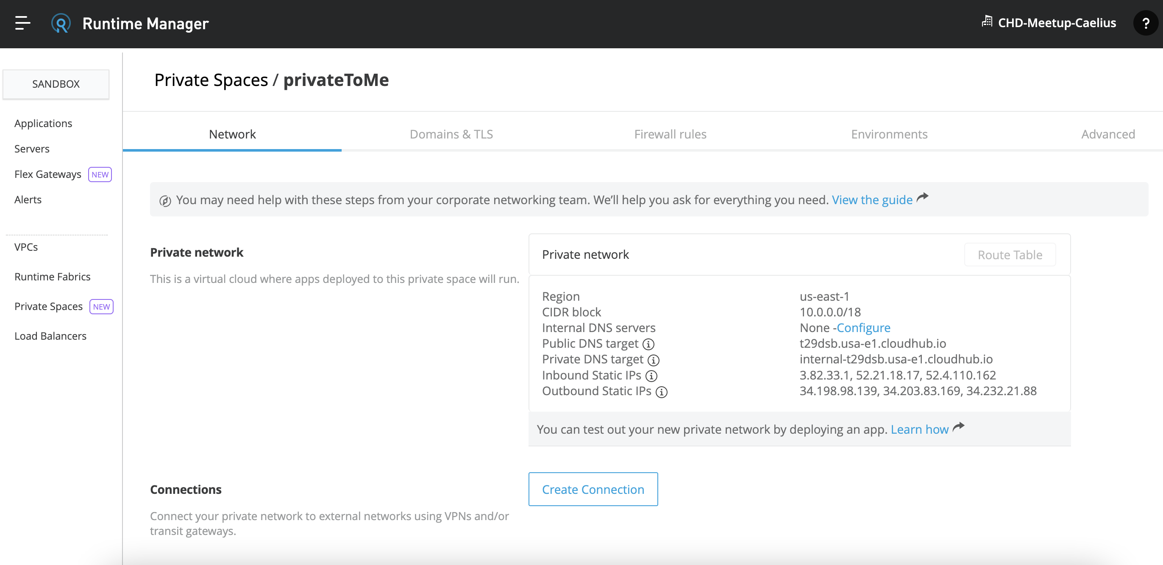Click the privateToMe page title
Image resolution: width=1163 pixels, height=565 pixels.
point(336,80)
